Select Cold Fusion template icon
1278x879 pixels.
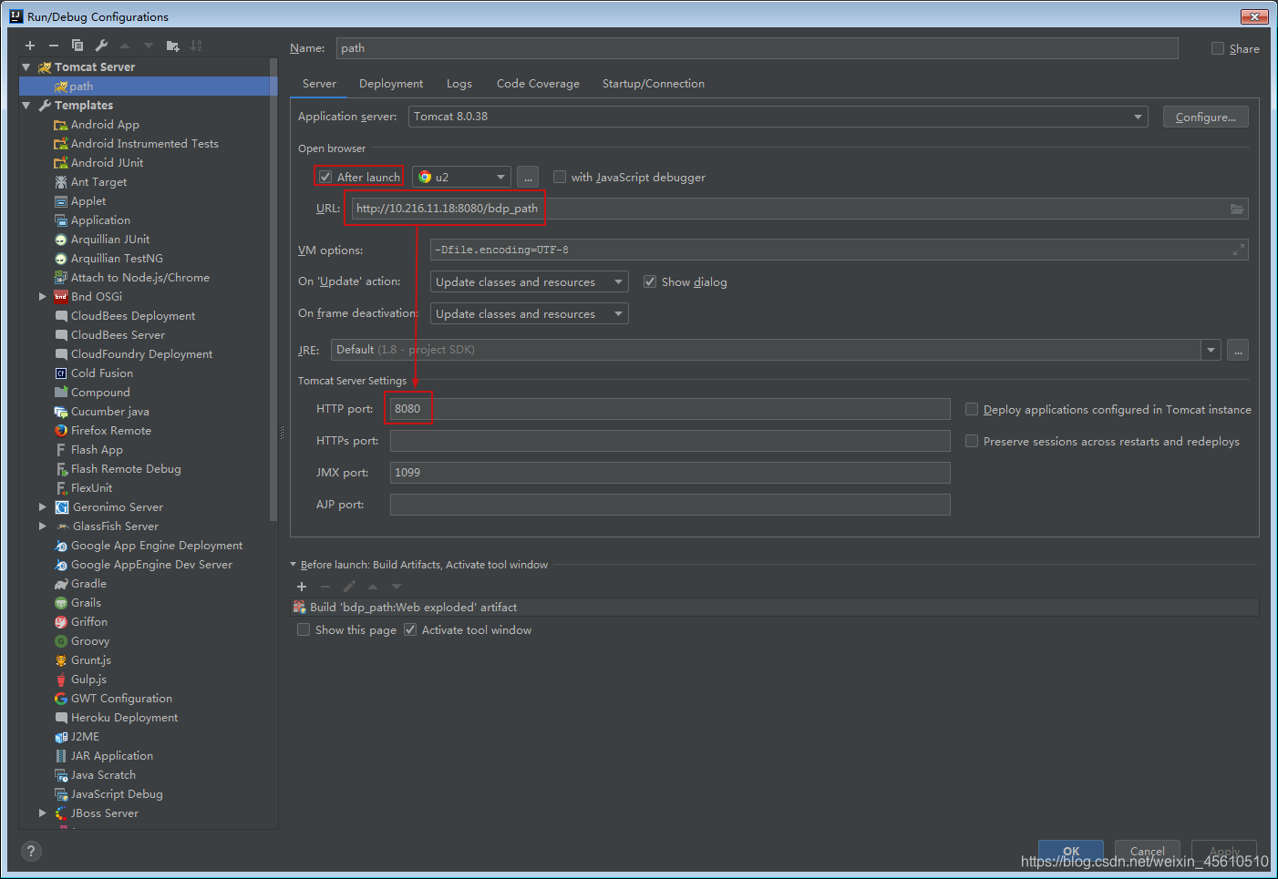coord(61,373)
